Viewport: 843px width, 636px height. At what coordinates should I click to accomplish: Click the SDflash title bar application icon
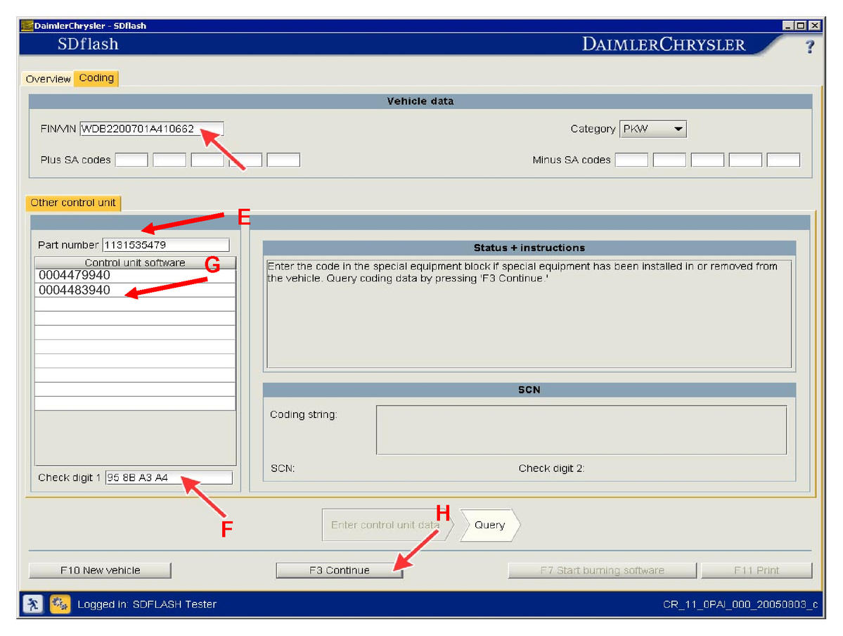(x=27, y=25)
